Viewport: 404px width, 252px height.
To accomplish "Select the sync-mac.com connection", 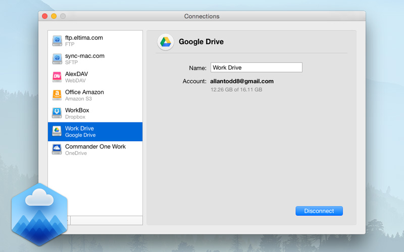I will pyautogui.click(x=95, y=59).
